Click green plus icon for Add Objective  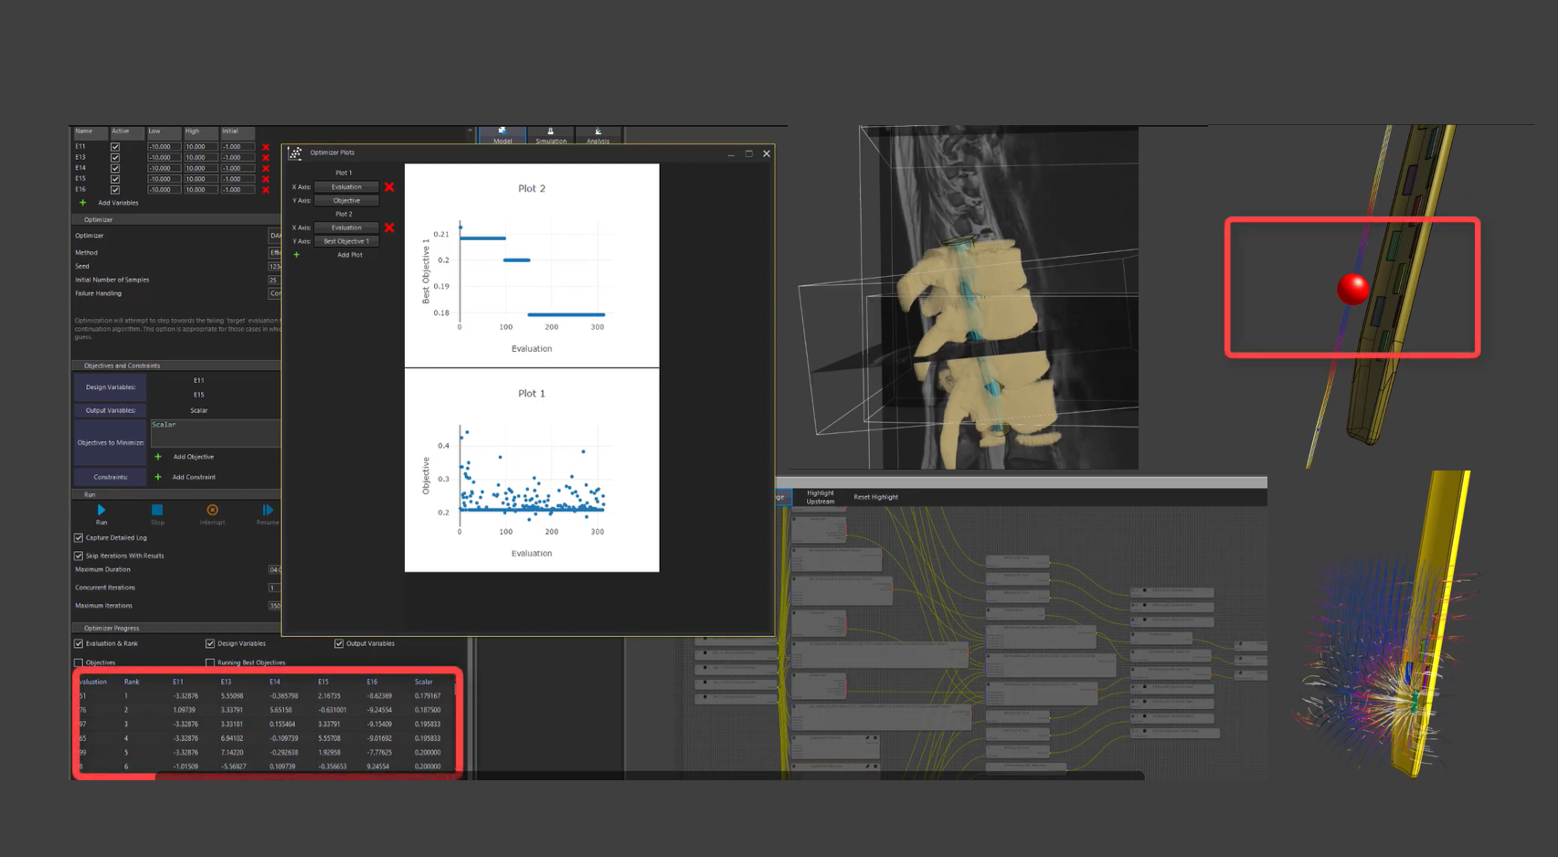[158, 457]
